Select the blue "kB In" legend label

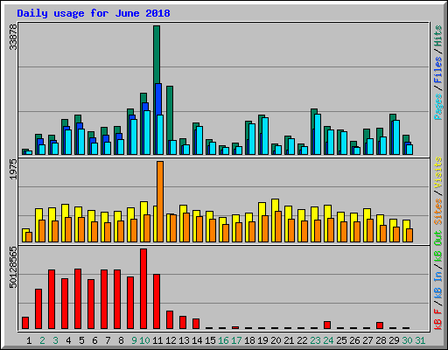[438, 284]
